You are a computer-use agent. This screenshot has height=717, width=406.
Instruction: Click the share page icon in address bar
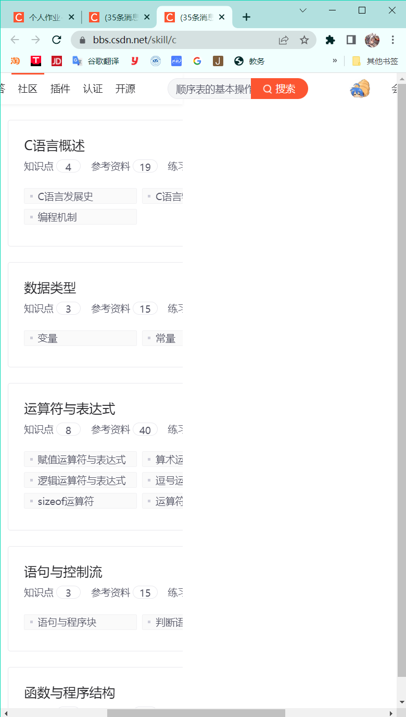coord(284,40)
